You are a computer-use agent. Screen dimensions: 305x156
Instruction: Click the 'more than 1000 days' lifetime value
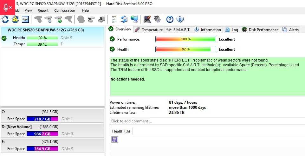click(x=187, y=107)
